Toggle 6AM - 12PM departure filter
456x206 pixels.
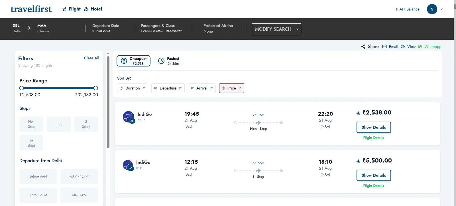click(79, 176)
